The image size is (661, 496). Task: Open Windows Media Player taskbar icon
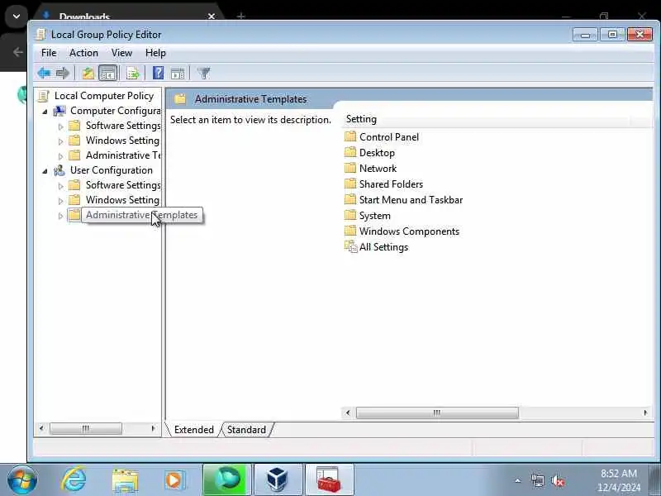point(174,480)
